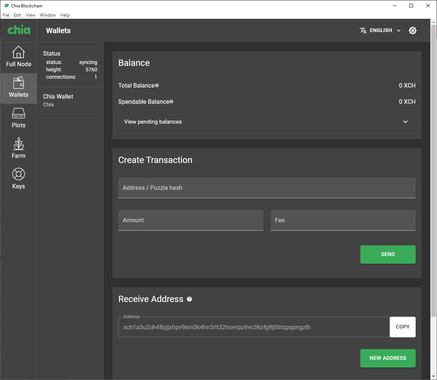Click the Status heading
Screen dimensions: 437x380
52,53
